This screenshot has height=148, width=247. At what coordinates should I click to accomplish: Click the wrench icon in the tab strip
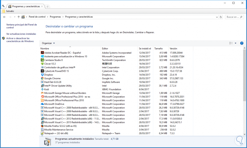click(3, 6)
